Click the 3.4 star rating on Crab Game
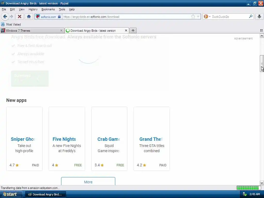The image size is (264, 198). click(x=99, y=165)
